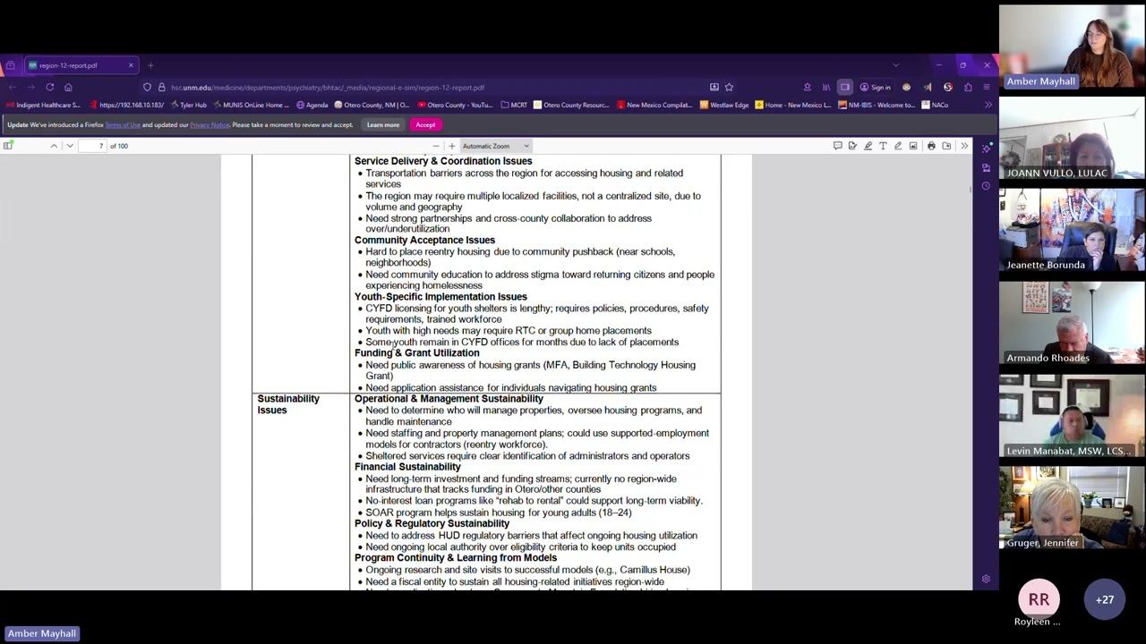
Task: Open the New Mexico Compilation bookmark
Action: pos(654,106)
